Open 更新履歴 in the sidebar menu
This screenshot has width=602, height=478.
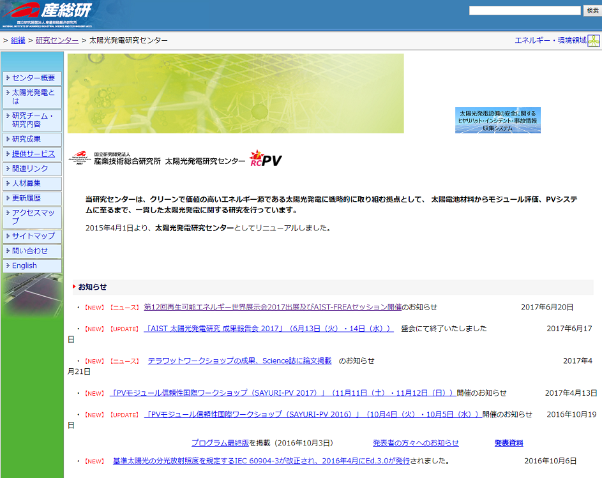(33, 198)
